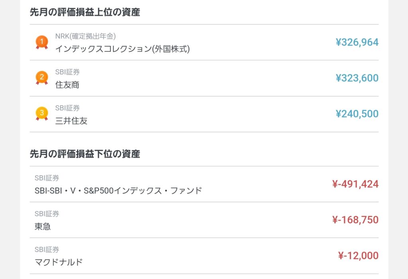This screenshot has height=279, width=408.
Task: Click the ¥-12,000 loss figure
Action: (358, 256)
